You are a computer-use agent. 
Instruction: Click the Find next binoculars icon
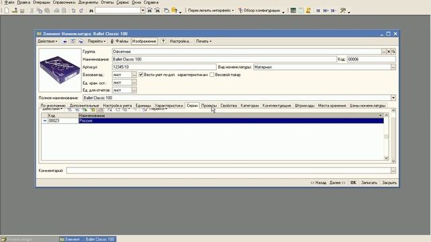150,11
